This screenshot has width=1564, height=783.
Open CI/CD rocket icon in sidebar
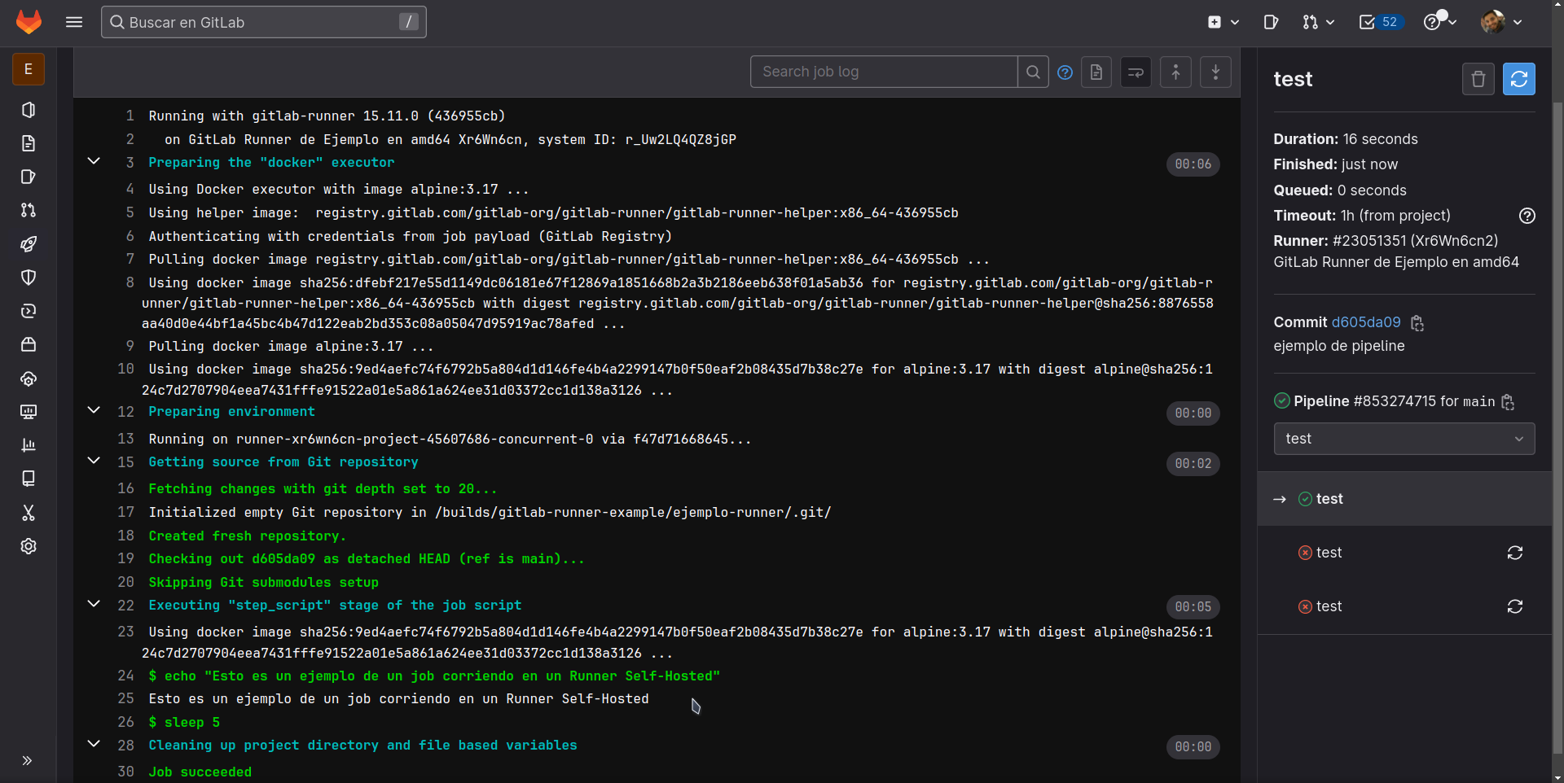tap(29, 244)
